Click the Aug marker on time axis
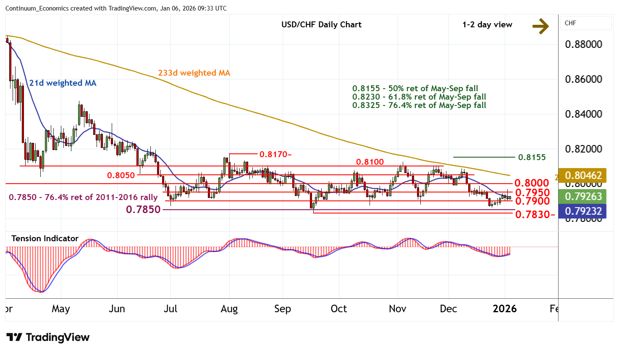 pyautogui.click(x=229, y=309)
